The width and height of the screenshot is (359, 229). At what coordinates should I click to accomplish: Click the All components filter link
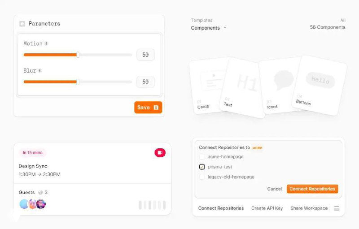tap(343, 20)
